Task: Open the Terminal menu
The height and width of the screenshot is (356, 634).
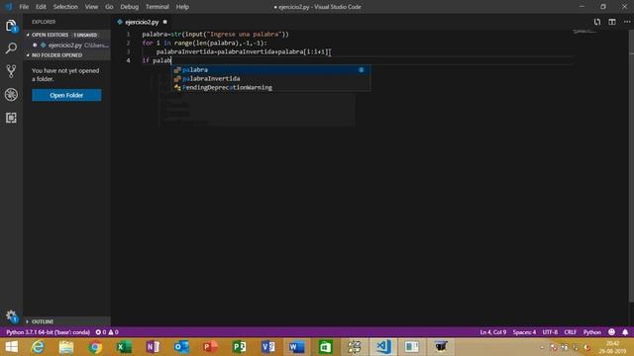Action: 158,7
